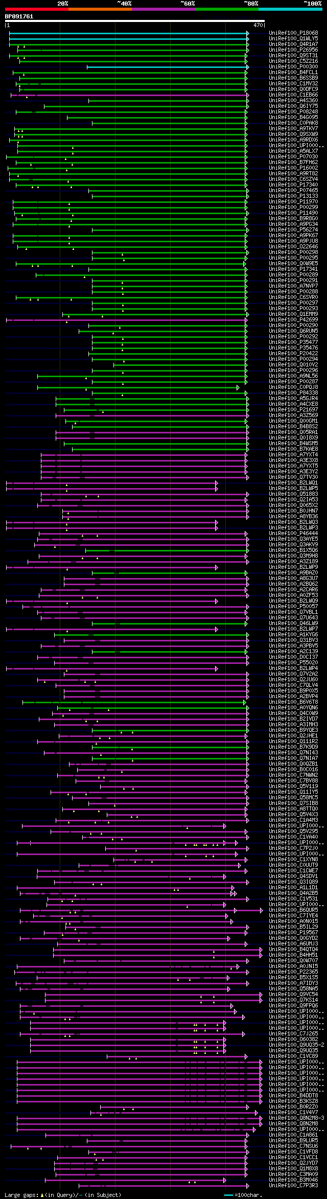
Task: Open hit UniRef100_P26956
Action: point(293,50)
